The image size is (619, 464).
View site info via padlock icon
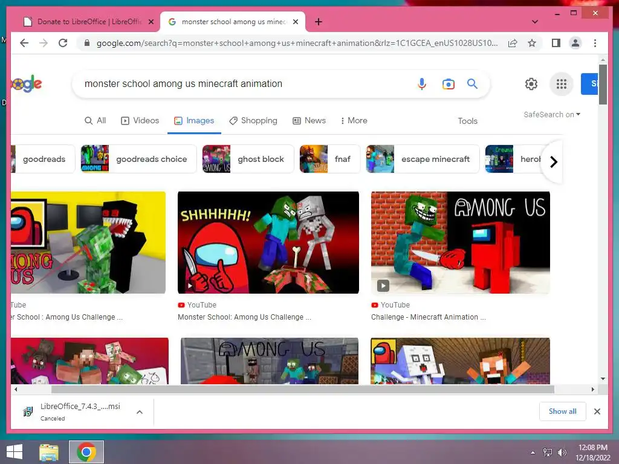pos(87,43)
